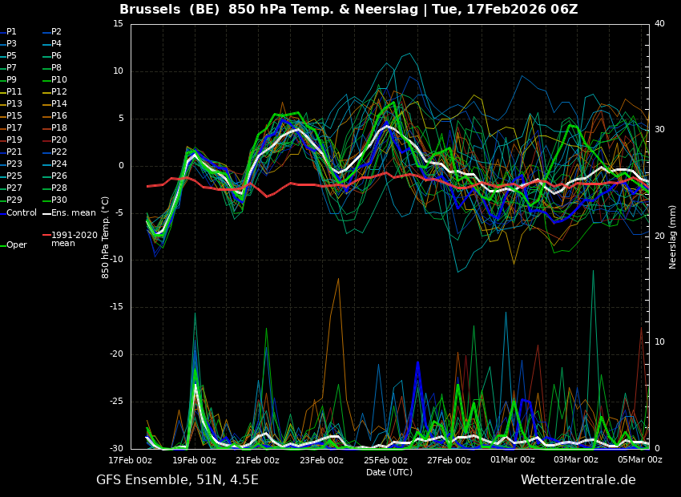681x497 pixels.
Task: Click the Date (UTC) axis label
Action: (x=389, y=472)
